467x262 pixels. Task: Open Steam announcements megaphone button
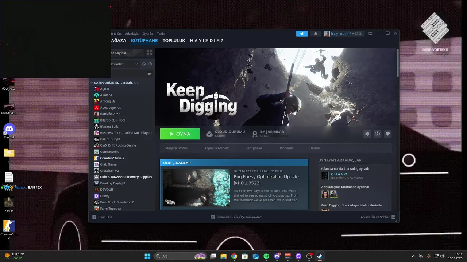(x=302, y=33)
